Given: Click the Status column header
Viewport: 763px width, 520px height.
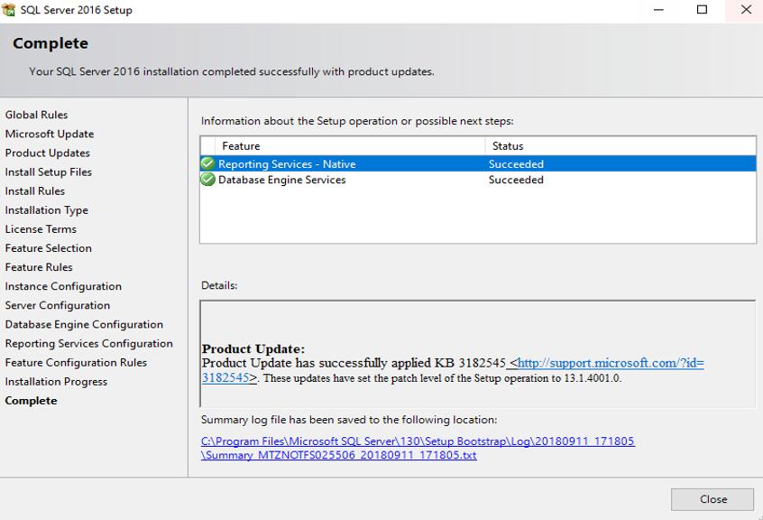Looking at the screenshot, I should tap(508, 145).
